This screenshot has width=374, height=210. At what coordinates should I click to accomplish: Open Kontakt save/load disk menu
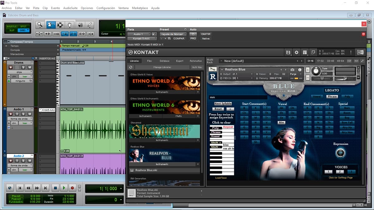(x=288, y=52)
